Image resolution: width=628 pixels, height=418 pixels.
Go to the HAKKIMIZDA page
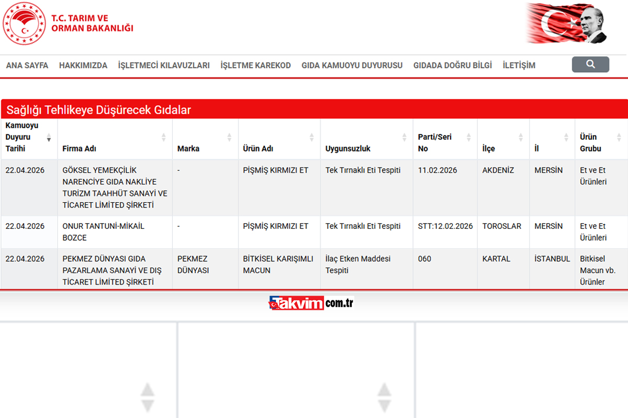83,65
